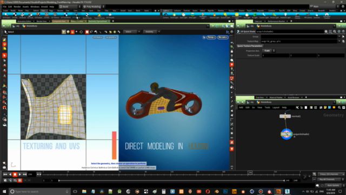Open the Arnold menu
Screen dimensions: 346x195
coord(44,6)
